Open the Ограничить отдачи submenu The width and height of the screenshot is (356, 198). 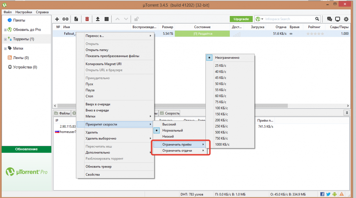[x=177, y=150]
